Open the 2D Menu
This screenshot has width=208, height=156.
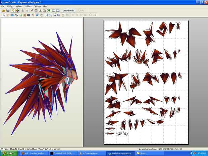[28, 6]
